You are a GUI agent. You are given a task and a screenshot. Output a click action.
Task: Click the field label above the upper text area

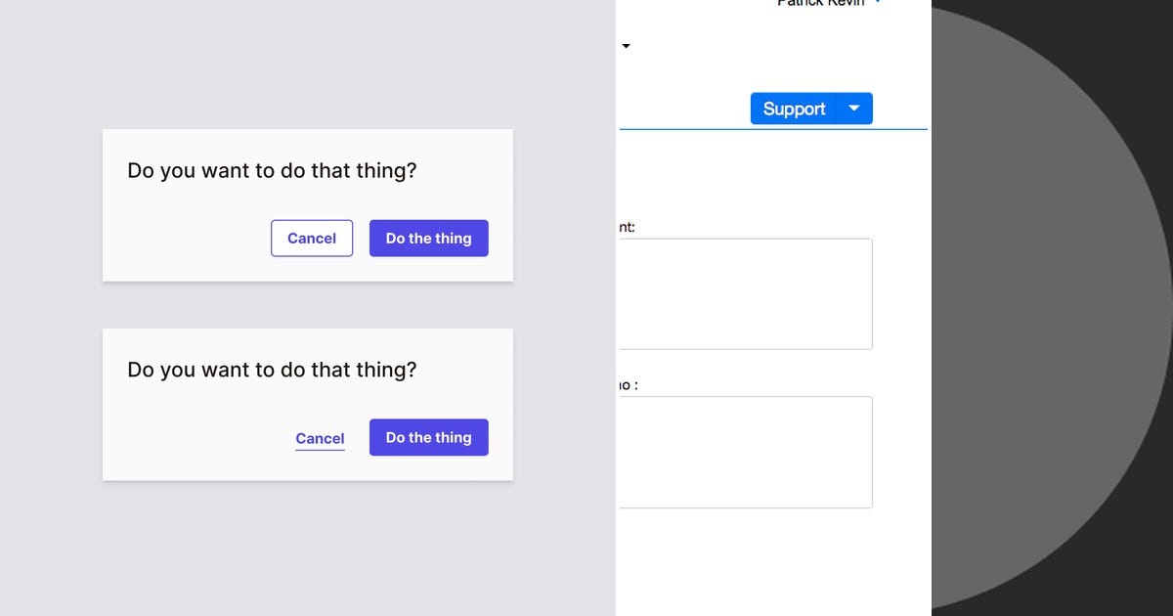[x=628, y=226]
